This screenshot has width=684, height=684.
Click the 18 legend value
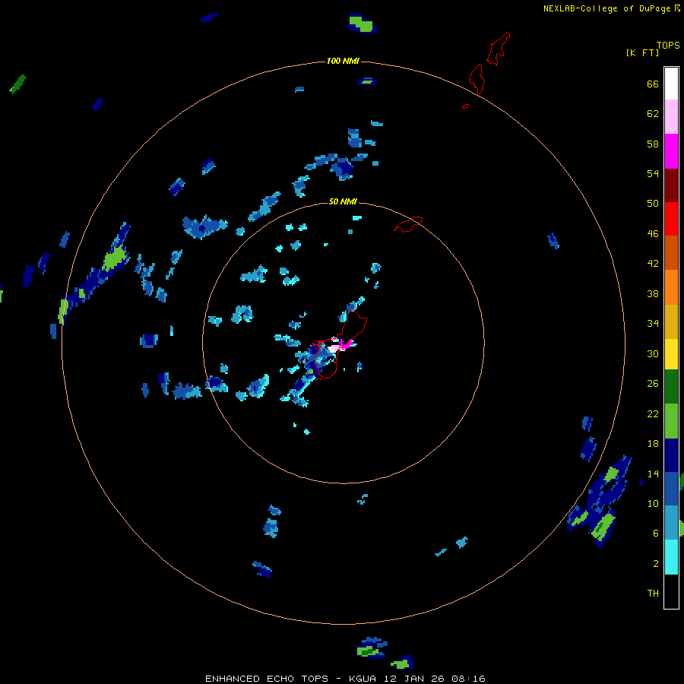pyautogui.click(x=653, y=444)
